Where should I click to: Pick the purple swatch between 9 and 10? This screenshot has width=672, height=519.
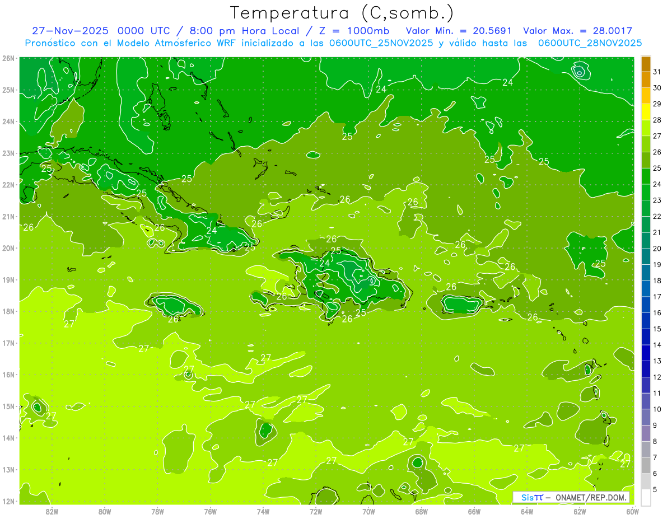(x=646, y=418)
